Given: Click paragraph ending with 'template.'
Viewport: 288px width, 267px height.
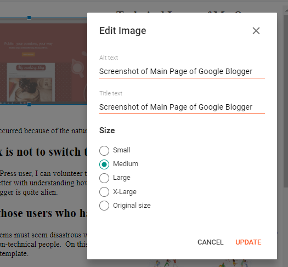Looking at the screenshot, I should point(43,244).
